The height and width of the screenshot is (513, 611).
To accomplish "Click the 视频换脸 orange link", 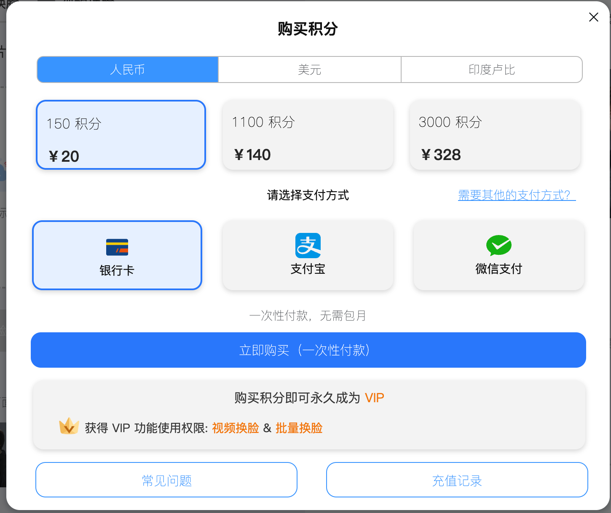I will pyautogui.click(x=235, y=428).
